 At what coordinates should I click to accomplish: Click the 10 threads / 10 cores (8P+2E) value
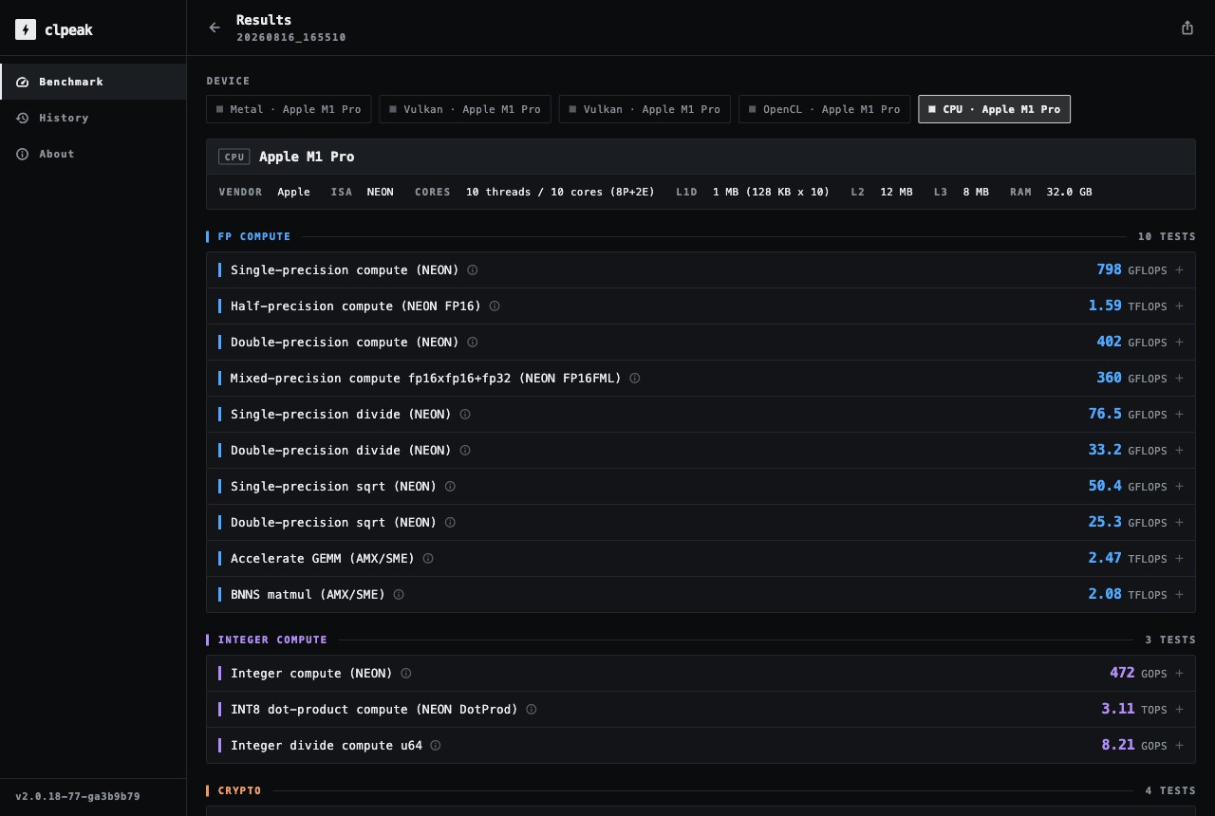coord(560,193)
